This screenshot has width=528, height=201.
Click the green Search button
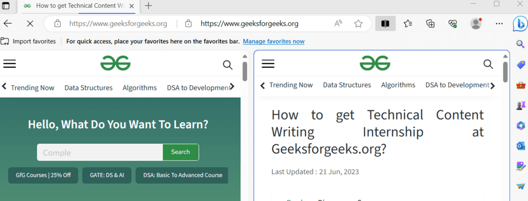pos(181,152)
